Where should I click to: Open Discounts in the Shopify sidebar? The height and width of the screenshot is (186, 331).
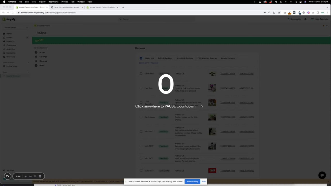pyautogui.click(x=11, y=57)
